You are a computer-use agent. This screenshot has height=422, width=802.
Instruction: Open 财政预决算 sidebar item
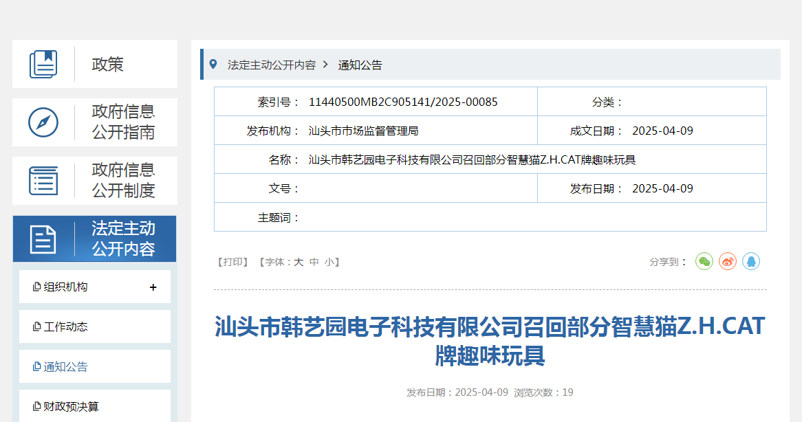(71, 407)
